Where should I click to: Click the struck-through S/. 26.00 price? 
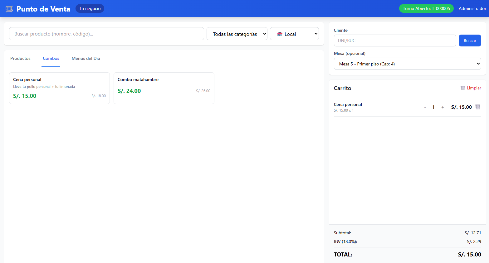(x=203, y=91)
